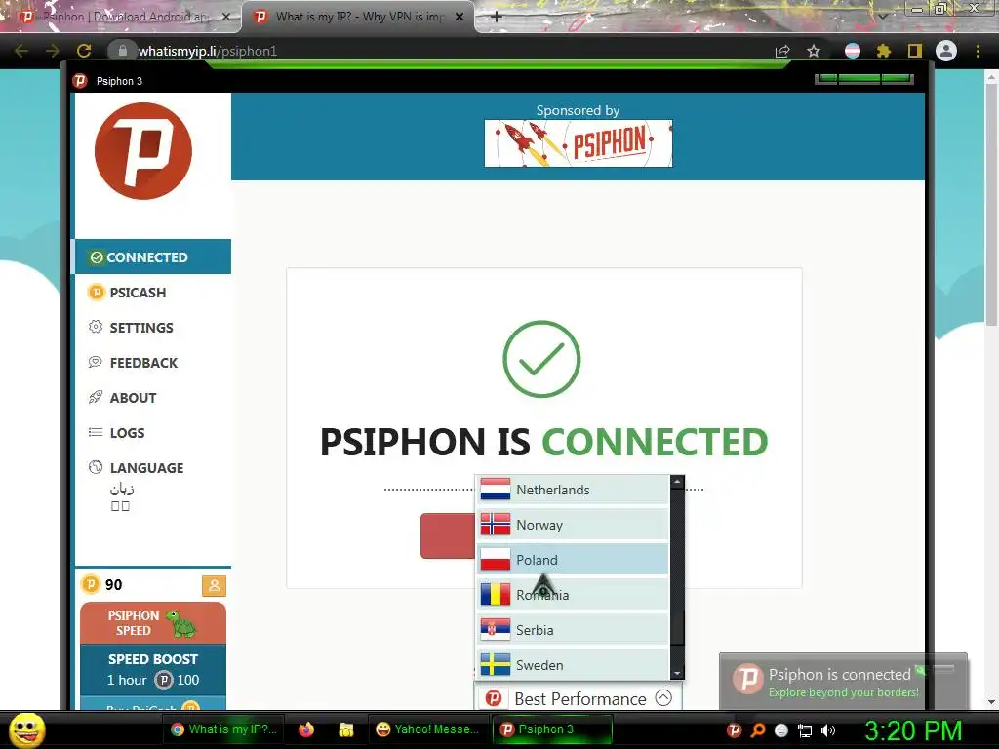999x749 pixels.
Task: Click the network tray icon
Action: tap(805, 729)
